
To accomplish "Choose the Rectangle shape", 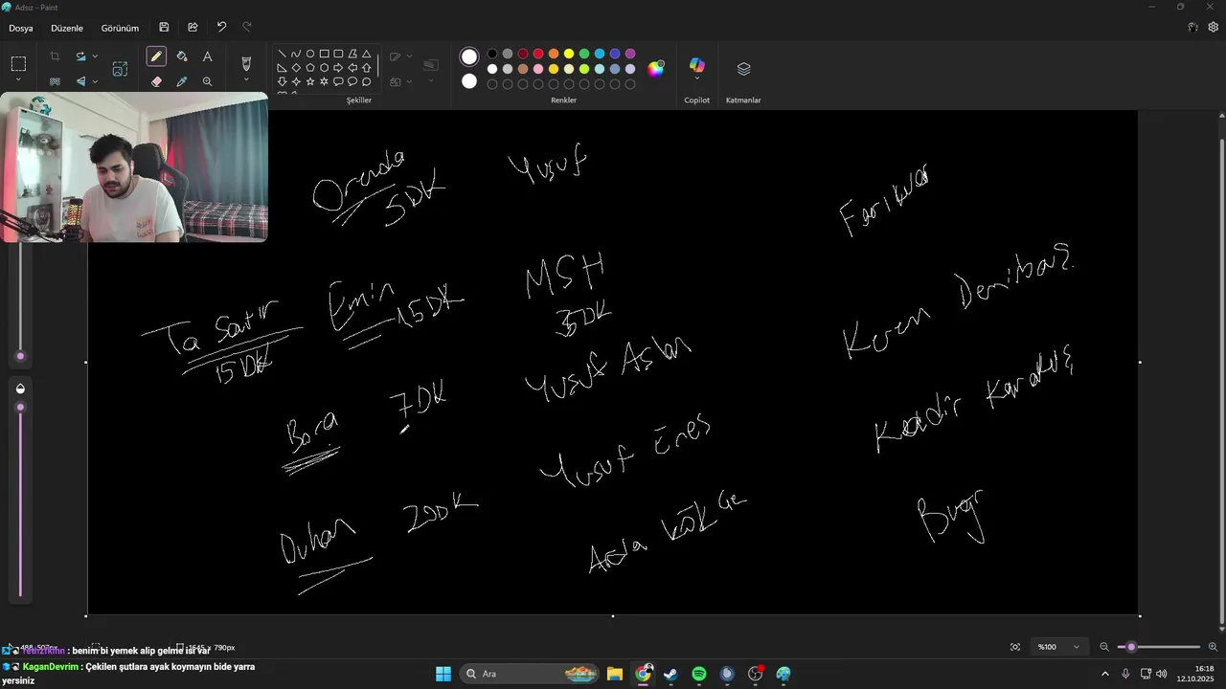I will pyautogui.click(x=325, y=54).
